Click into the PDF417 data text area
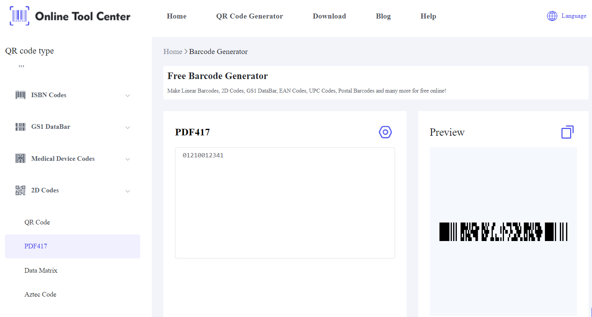592x317 pixels. (x=285, y=203)
